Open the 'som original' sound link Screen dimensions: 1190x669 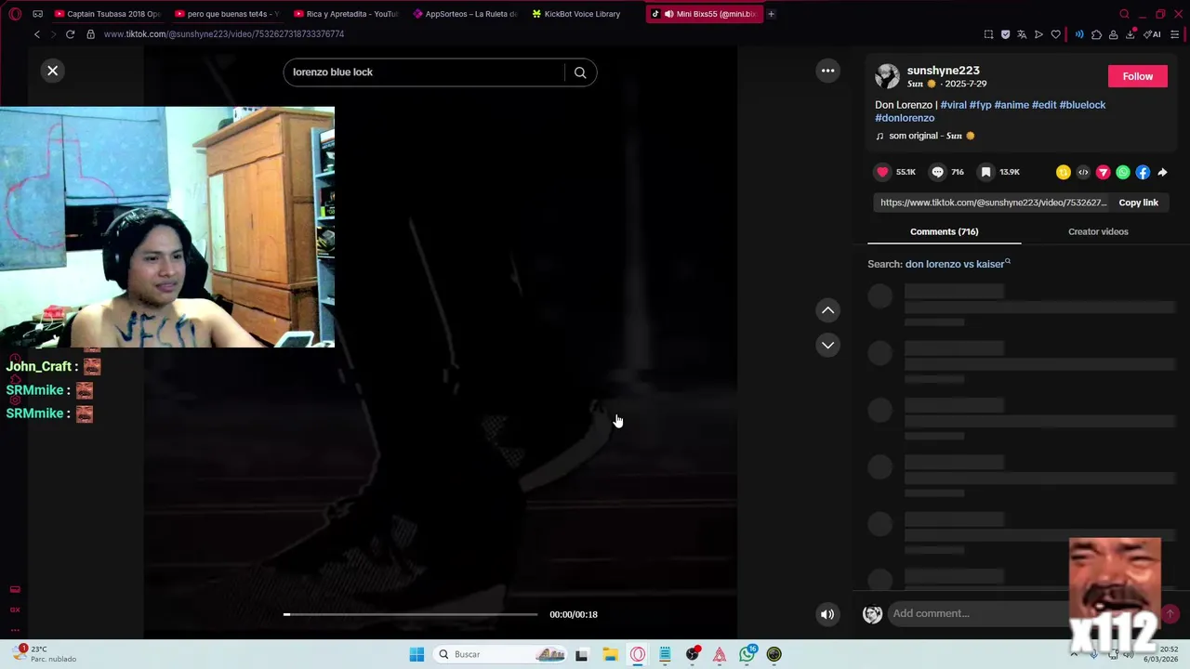coord(925,136)
